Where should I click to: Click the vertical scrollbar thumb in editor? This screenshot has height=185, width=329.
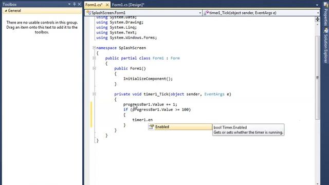pyautogui.click(x=317, y=78)
